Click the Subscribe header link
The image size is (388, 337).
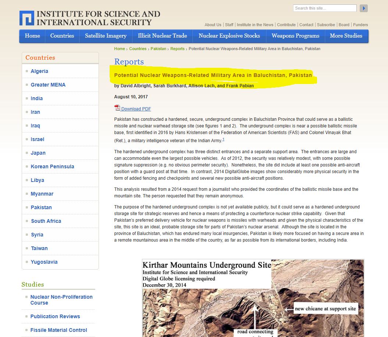(326, 25)
